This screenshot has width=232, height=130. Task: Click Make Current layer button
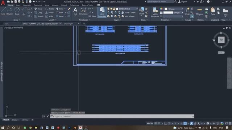pyautogui.click(x=128, y=13)
